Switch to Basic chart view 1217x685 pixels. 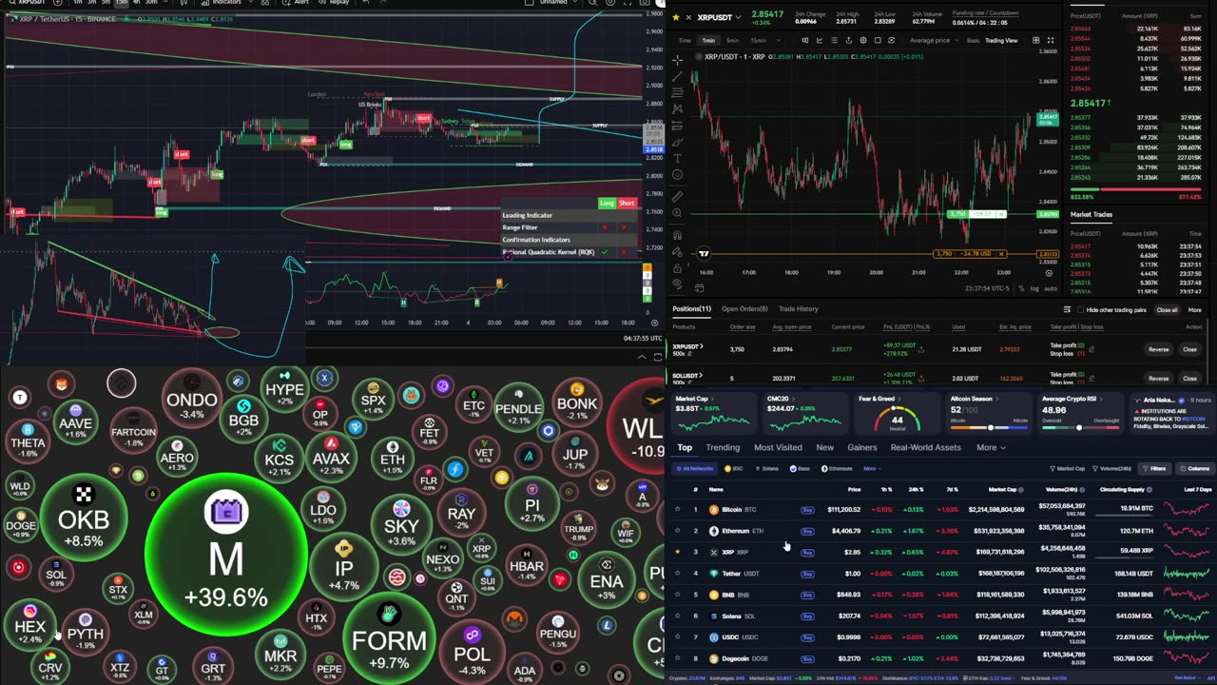(973, 40)
